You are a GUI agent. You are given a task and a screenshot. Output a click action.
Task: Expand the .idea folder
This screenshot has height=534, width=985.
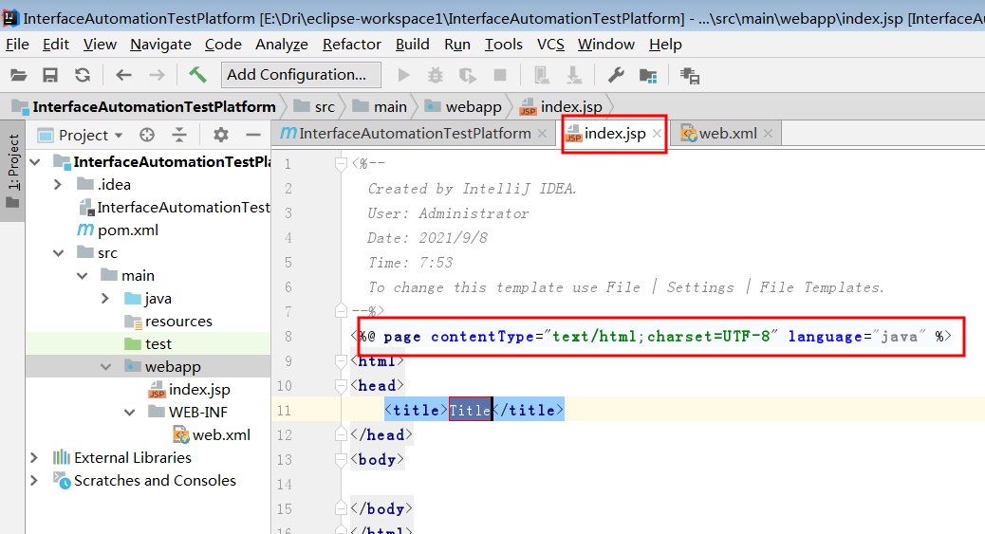click(x=58, y=185)
